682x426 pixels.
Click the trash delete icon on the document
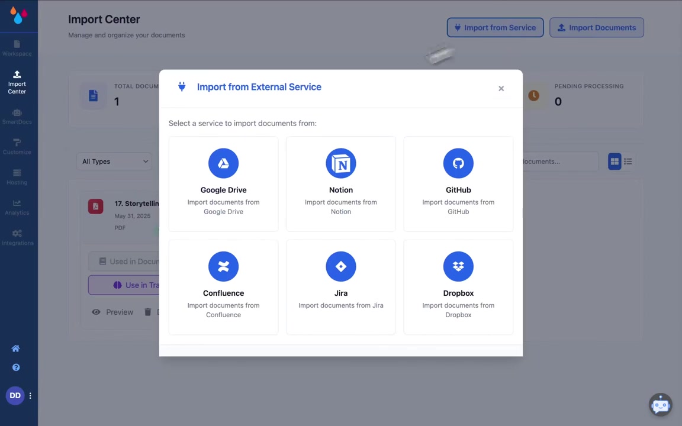click(x=148, y=312)
